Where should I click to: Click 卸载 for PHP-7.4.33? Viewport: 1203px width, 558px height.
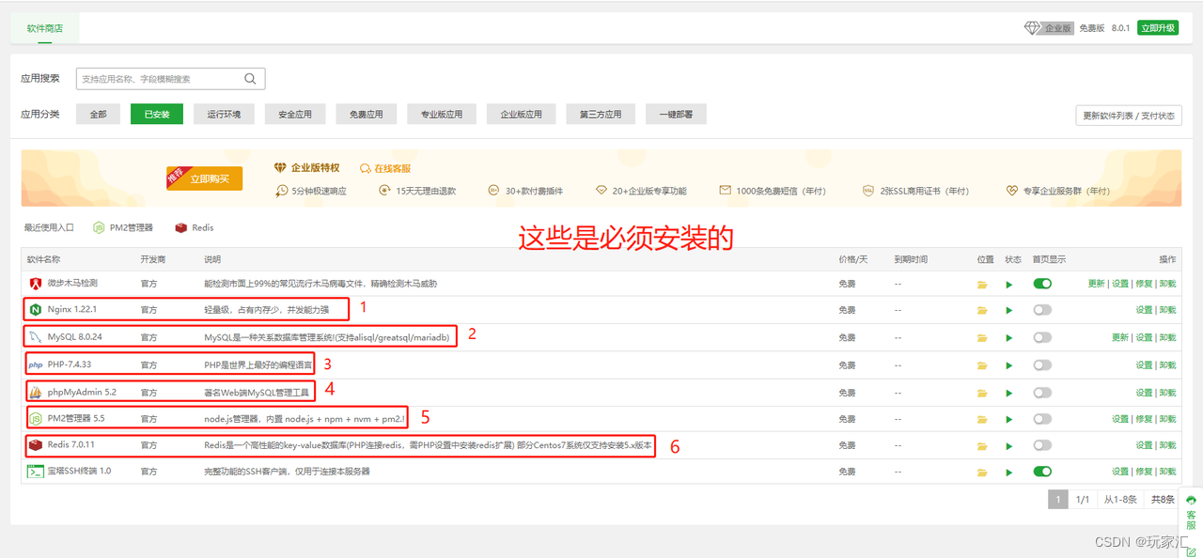click(1167, 364)
